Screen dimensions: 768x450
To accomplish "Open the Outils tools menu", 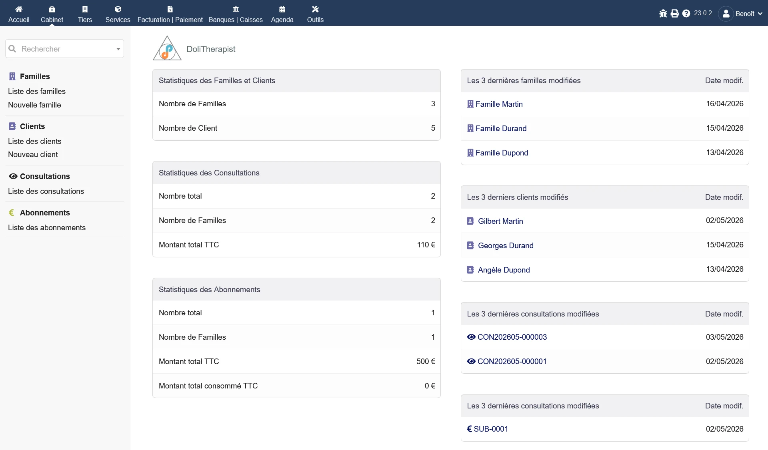I will [315, 14].
